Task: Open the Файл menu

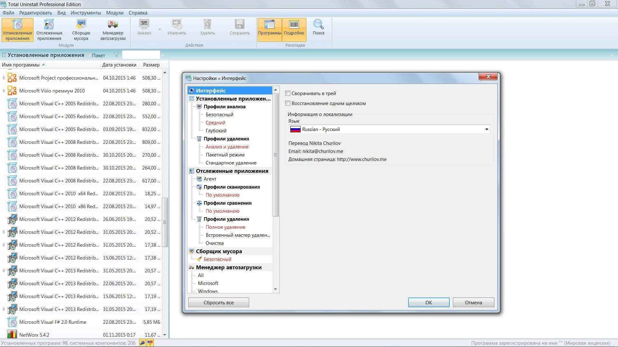Action: point(8,13)
